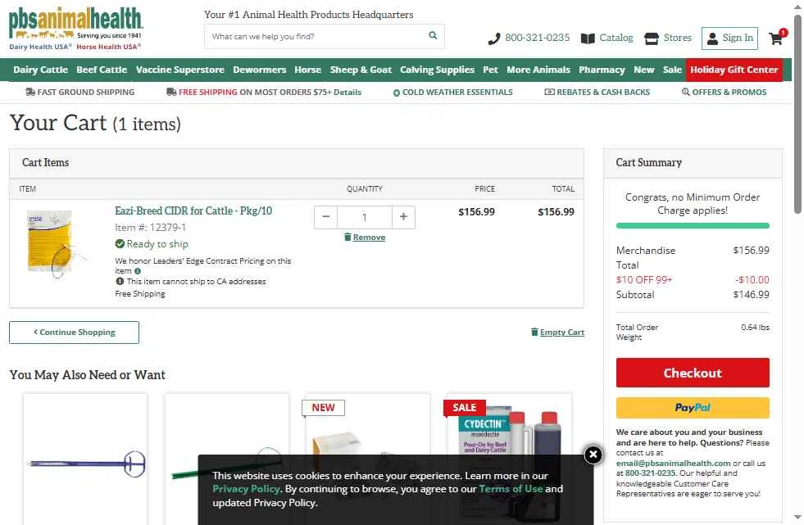The height and width of the screenshot is (525, 804).
Task: Click the truck icon for Fast Ground Shipping
Action: 30,93
